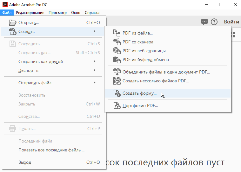Expand the Отправить файл submenu arrow
This screenshot has width=241, height=172.
(95, 83)
